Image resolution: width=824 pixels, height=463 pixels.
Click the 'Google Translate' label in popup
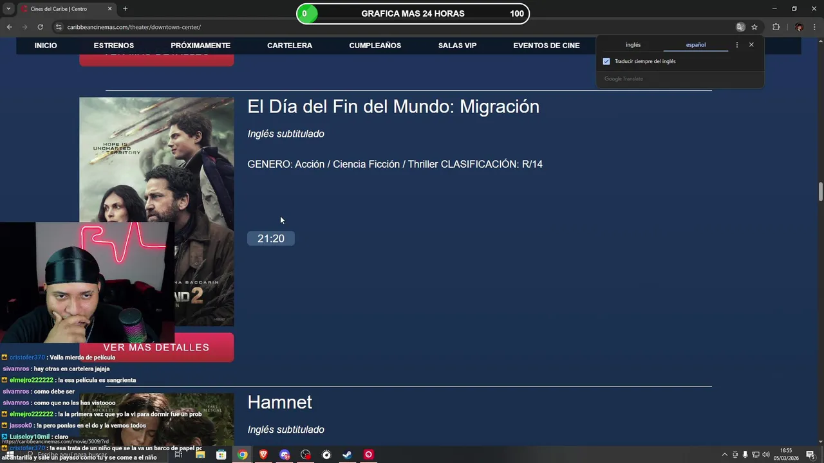click(x=623, y=78)
